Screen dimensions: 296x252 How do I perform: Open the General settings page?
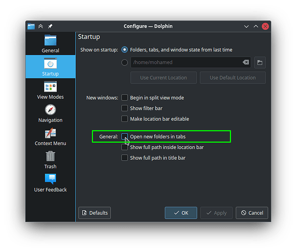click(x=51, y=44)
